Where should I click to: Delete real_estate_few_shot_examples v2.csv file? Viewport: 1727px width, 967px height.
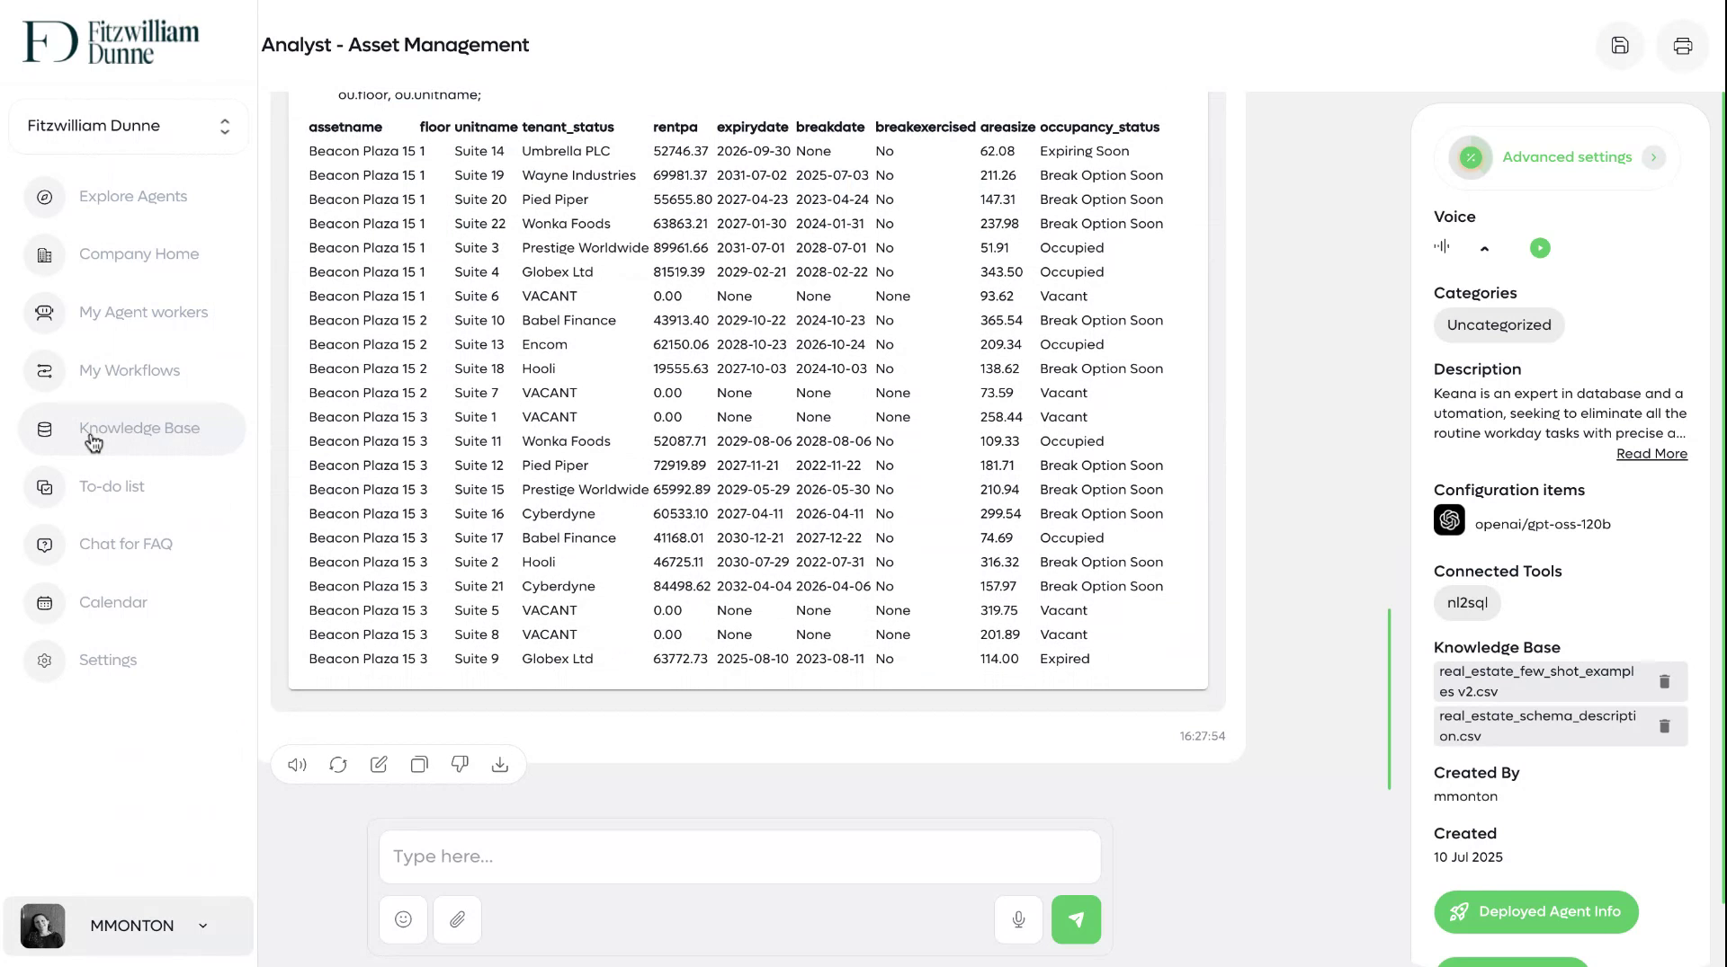1664,681
